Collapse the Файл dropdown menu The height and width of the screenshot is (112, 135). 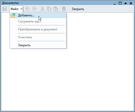tap(16, 9)
